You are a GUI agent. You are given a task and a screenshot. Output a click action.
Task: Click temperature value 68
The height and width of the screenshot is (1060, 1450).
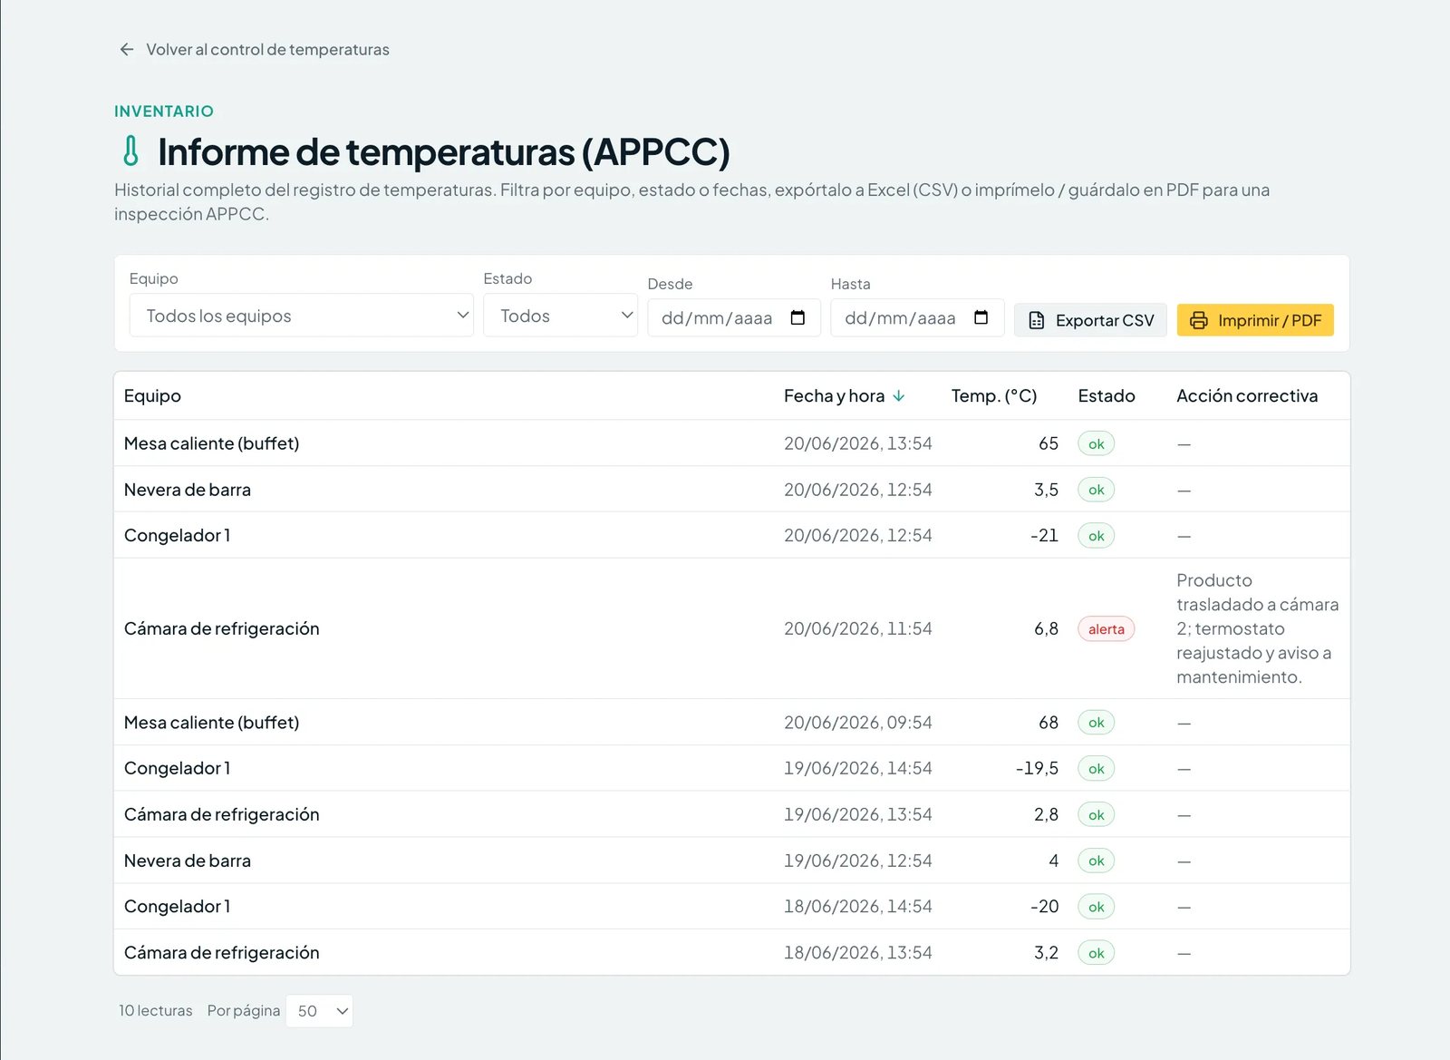[x=1048, y=723]
